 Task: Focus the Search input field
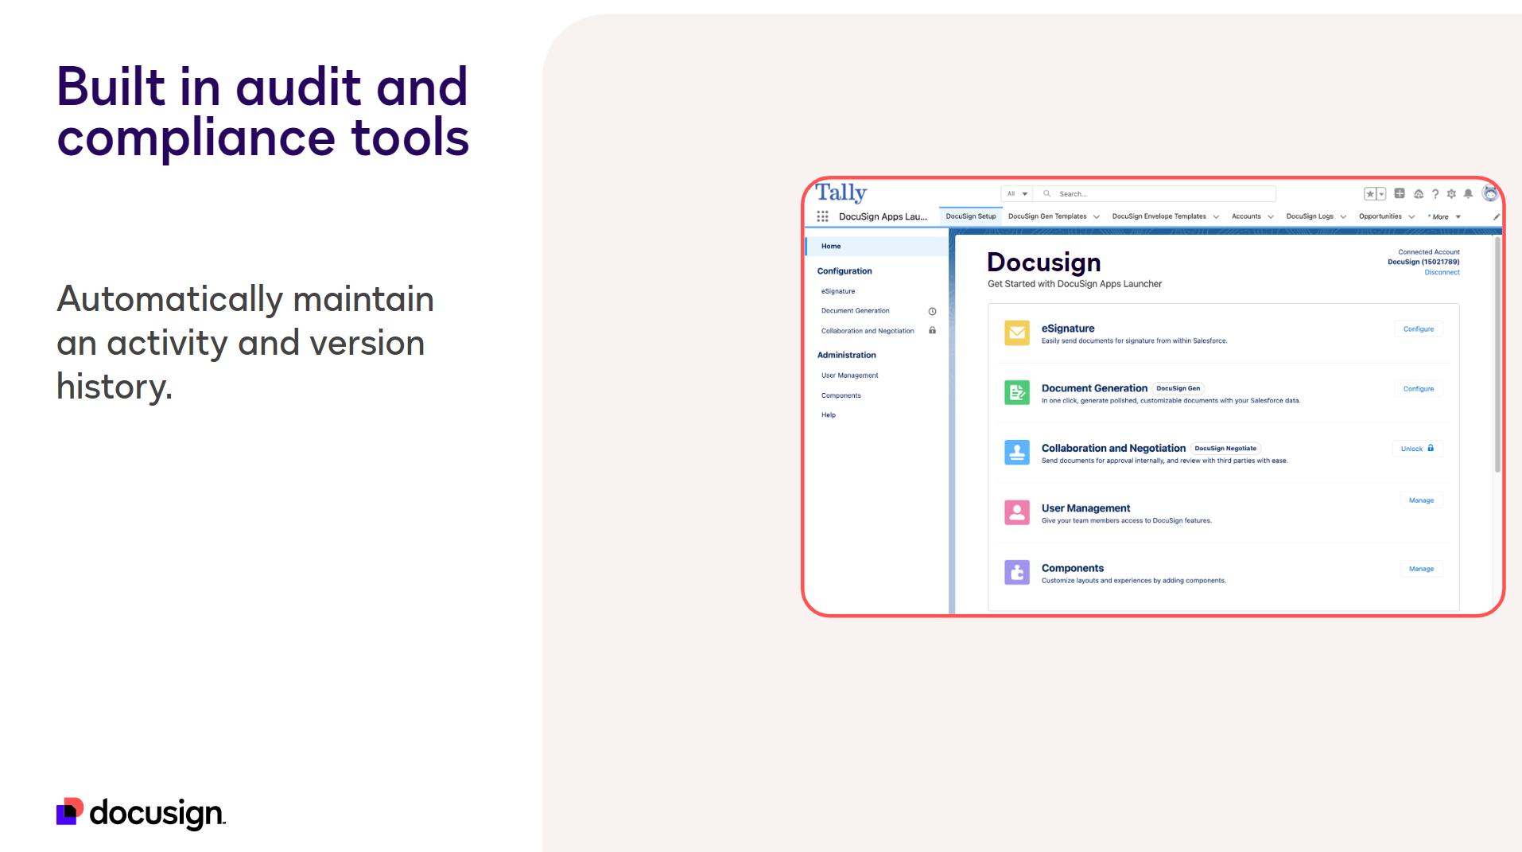1155,193
